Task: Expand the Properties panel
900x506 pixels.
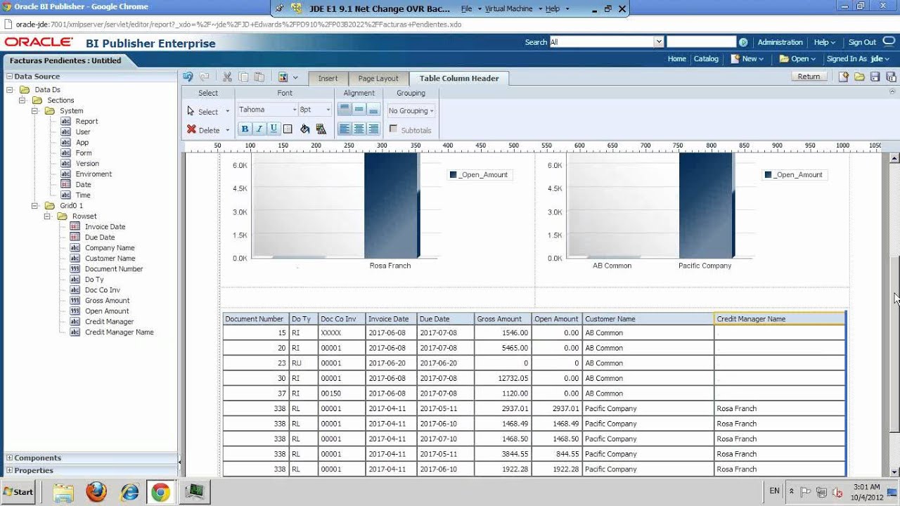Action: [10, 471]
